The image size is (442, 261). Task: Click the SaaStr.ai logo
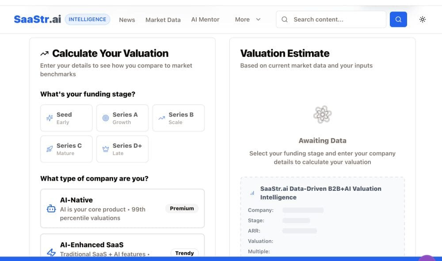38,19
